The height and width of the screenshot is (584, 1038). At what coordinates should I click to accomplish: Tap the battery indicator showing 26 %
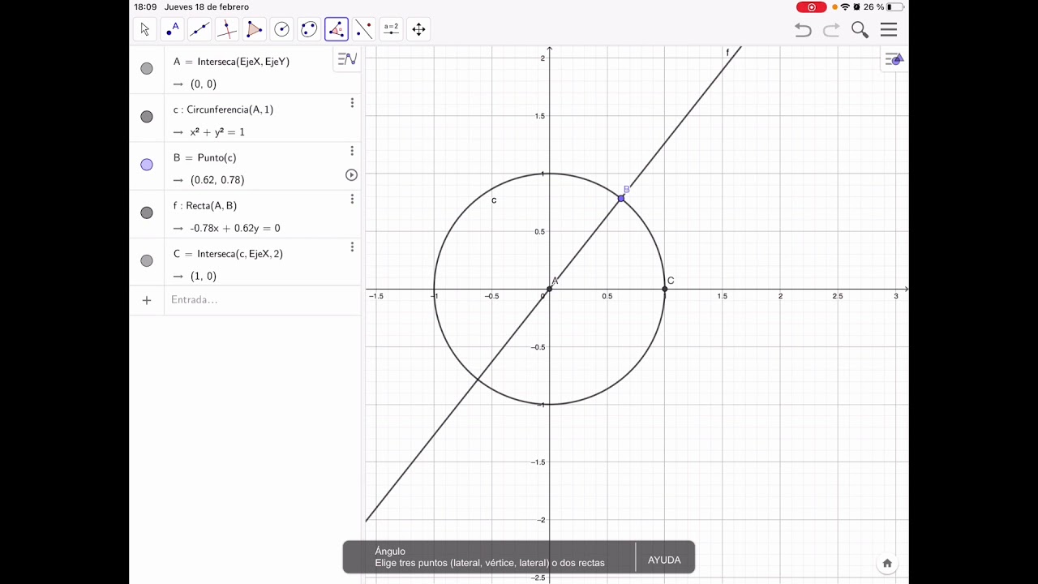883,7
